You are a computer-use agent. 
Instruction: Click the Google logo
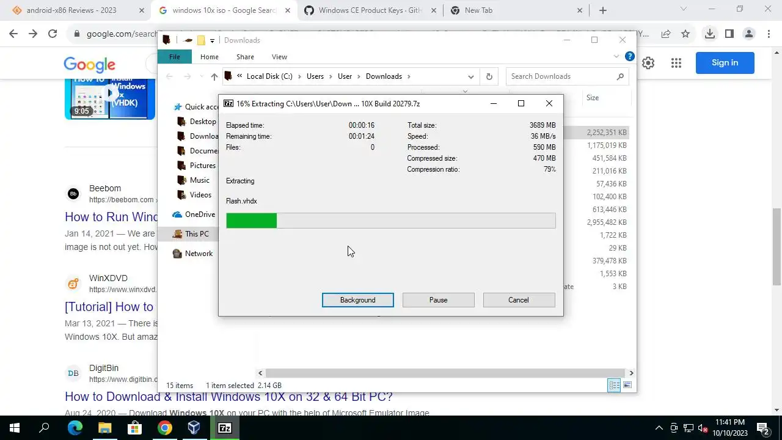click(89, 64)
